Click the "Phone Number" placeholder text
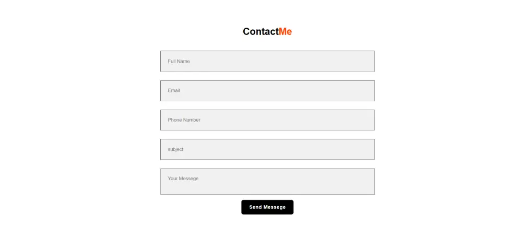 [184, 120]
